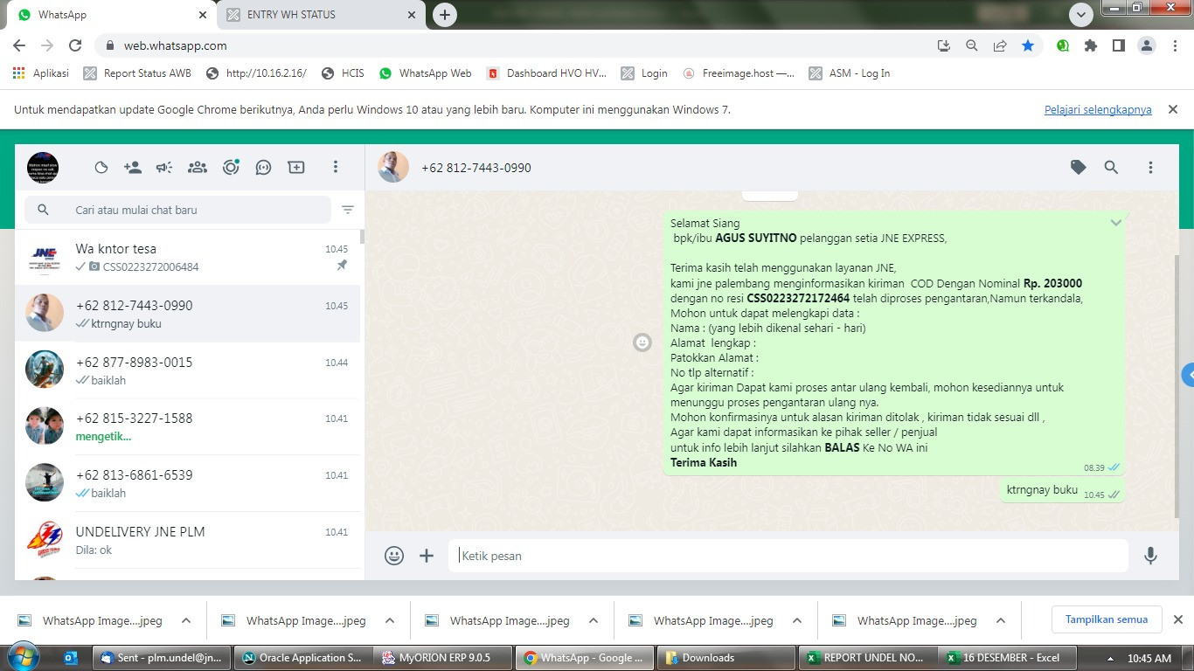Open Chrome extensions puzzle icon
The height and width of the screenshot is (671, 1194).
[1090, 45]
